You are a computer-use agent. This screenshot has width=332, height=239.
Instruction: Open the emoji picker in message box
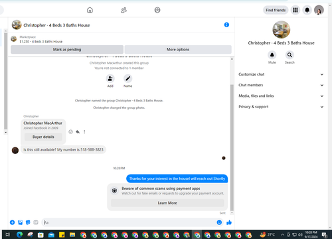(x=219, y=222)
